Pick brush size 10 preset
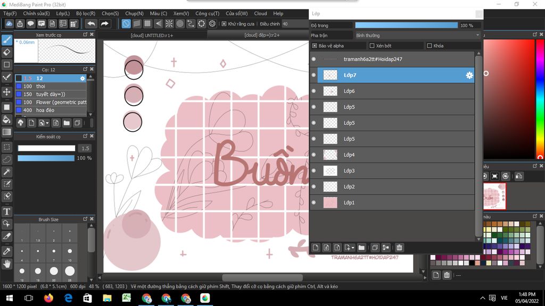This screenshot has width=545, height=306. [x=70, y=252]
